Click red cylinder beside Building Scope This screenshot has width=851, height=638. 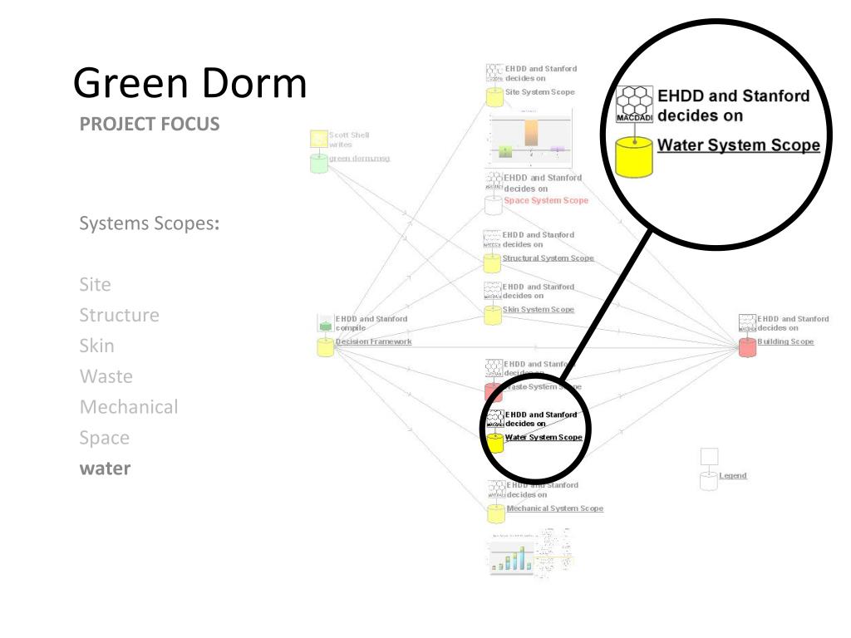click(747, 347)
